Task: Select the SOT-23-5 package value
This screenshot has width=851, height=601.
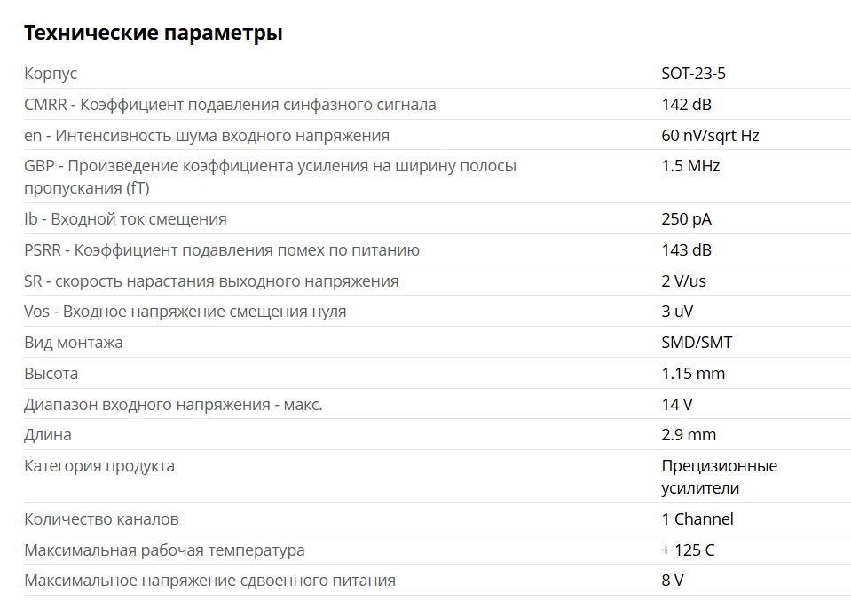Action: (x=693, y=74)
